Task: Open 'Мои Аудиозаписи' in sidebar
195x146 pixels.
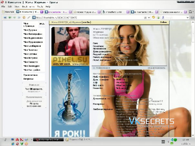Action: coord(33,42)
